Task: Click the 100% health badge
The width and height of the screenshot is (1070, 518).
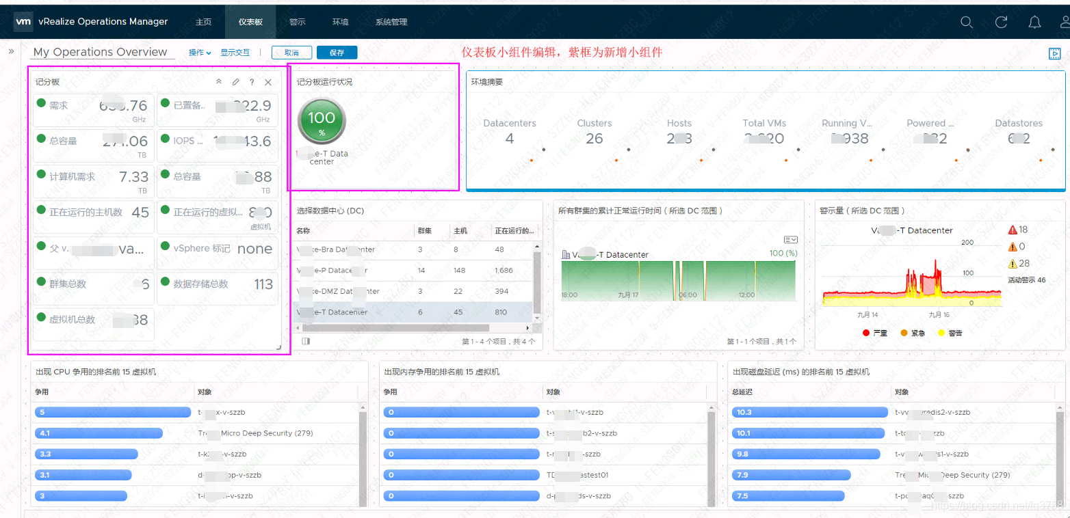Action: pos(322,122)
